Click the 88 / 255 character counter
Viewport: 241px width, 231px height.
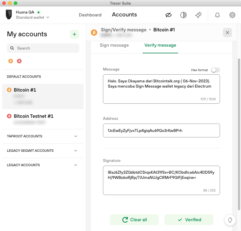209,190
